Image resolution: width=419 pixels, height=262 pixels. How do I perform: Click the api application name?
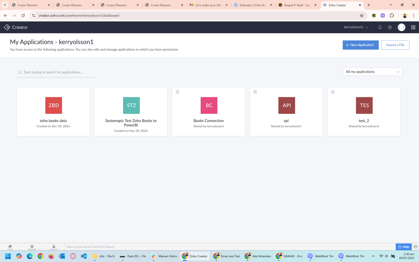[x=286, y=121]
